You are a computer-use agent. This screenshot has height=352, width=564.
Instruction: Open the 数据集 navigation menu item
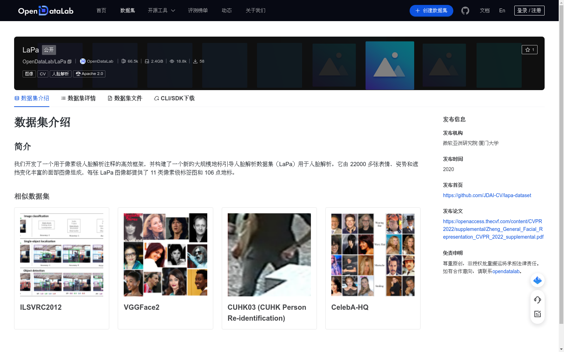127,11
